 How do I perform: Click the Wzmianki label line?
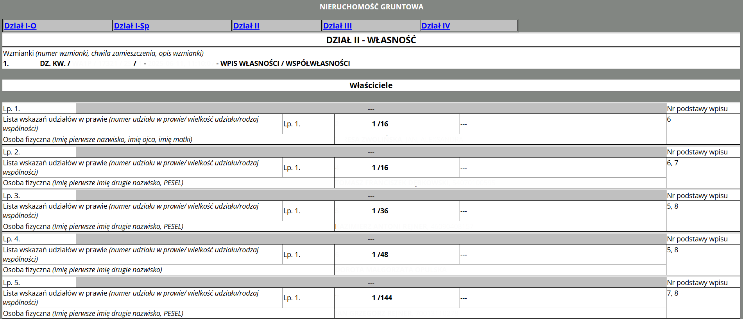[103, 53]
